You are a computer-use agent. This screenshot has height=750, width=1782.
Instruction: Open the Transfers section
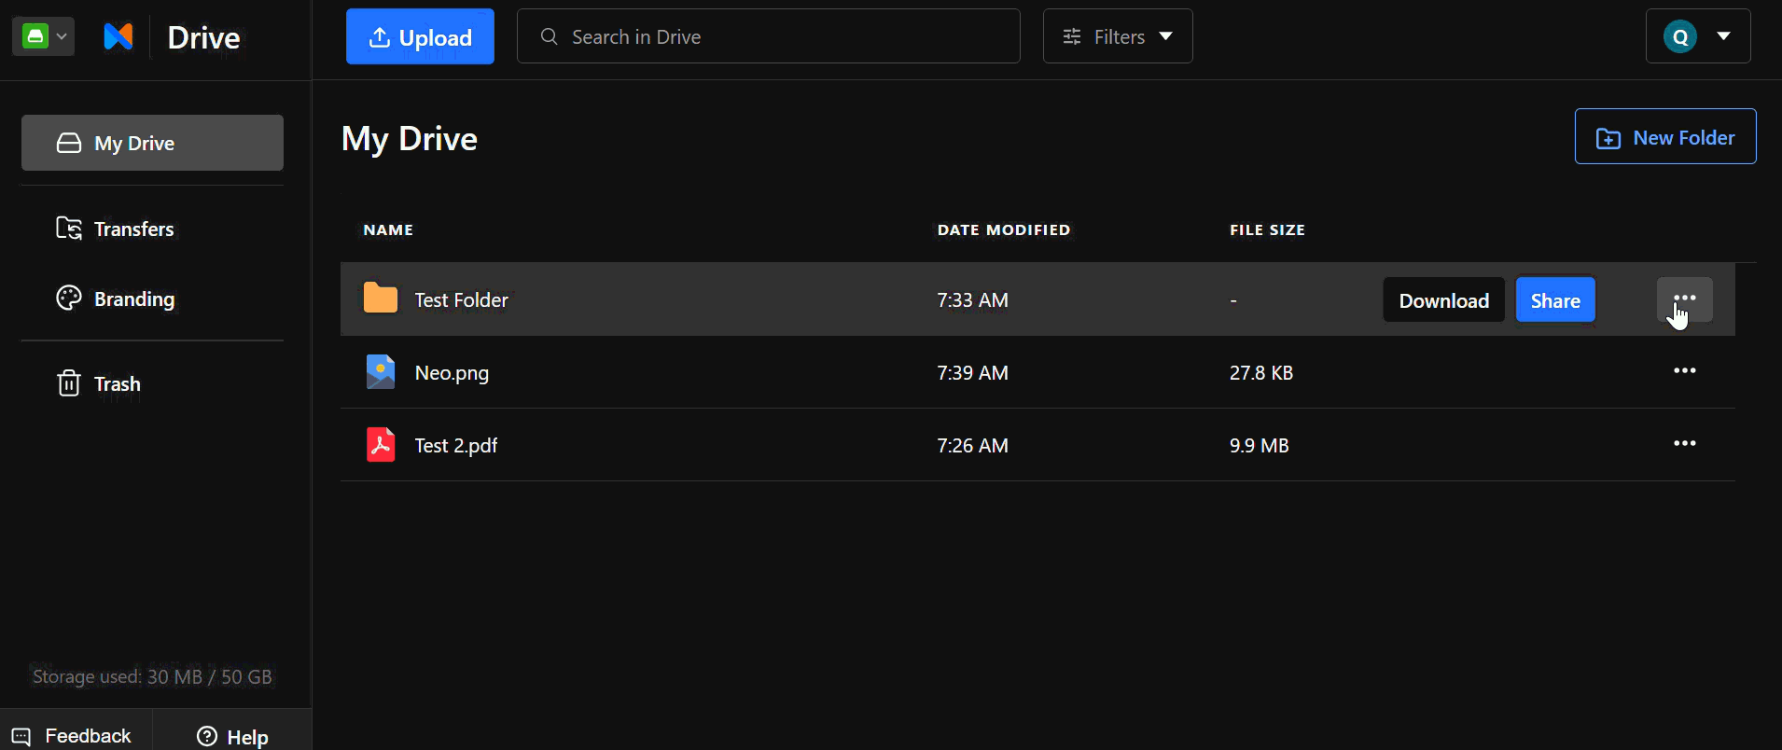[x=133, y=229]
